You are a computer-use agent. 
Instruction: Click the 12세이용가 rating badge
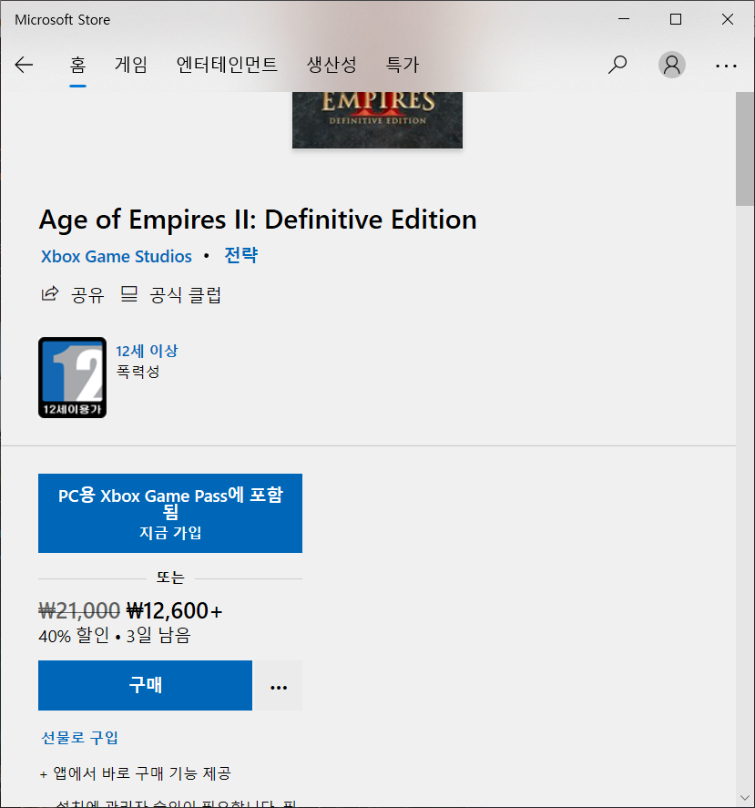72,378
